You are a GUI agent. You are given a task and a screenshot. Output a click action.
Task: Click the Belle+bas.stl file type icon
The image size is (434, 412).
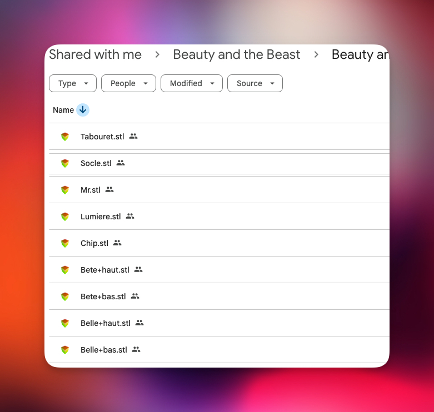tap(65, 350)
